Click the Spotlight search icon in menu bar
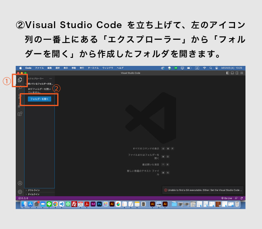 [211, 68]
